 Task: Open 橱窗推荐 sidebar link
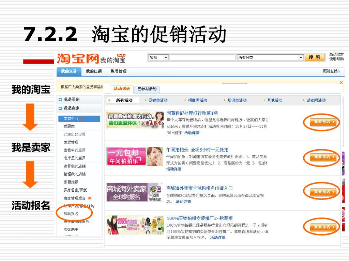71,182
